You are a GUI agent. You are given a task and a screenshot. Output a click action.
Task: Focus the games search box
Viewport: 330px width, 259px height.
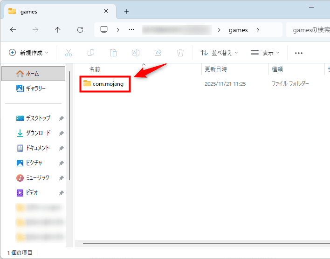coord(308,30)
